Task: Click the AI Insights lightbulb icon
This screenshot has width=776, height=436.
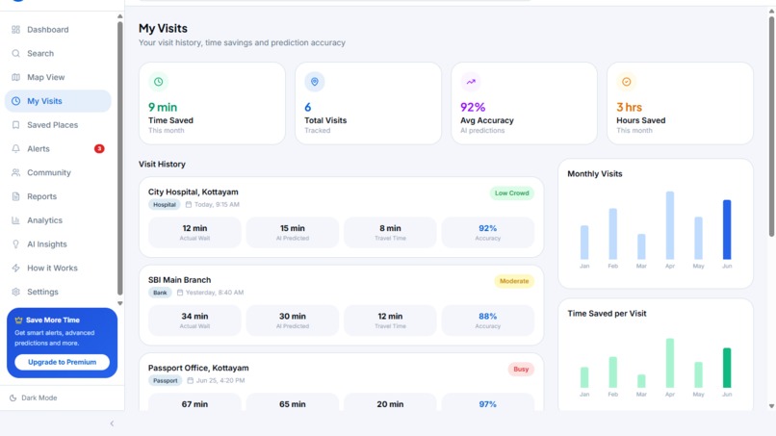Action: (x=15, y=244)
